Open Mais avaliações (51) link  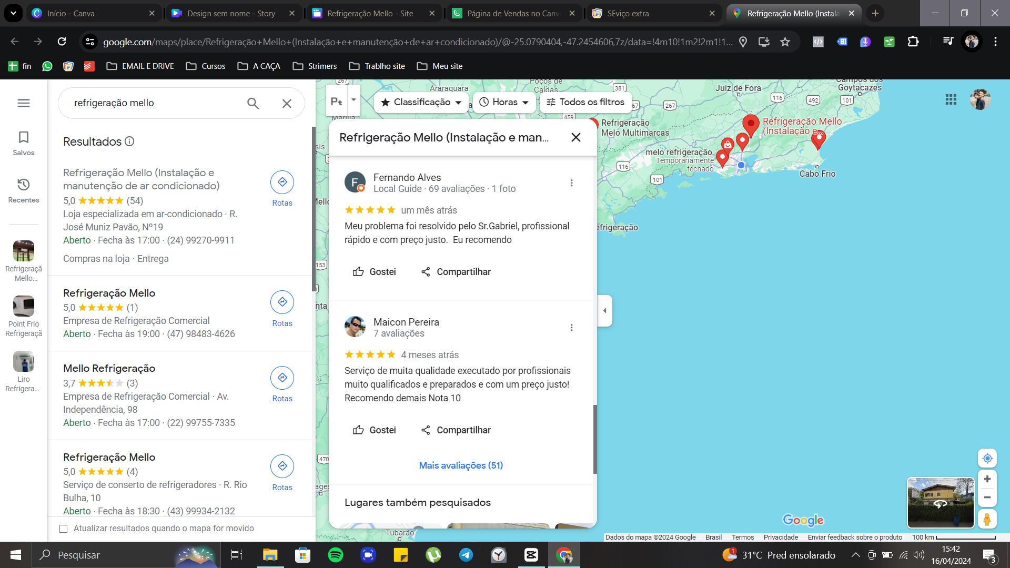[461, 465]
